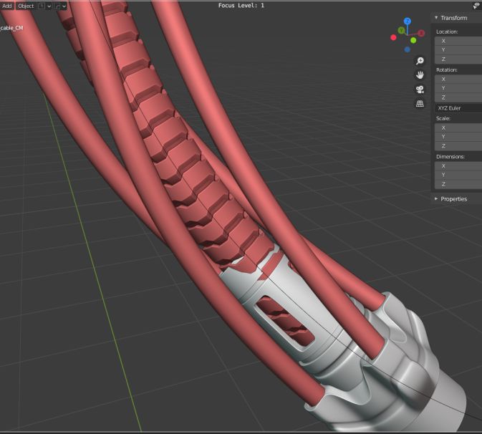This screenshot has width=482, height=434.
Task: Click the 'Location:' label
Action: (447, 32)
